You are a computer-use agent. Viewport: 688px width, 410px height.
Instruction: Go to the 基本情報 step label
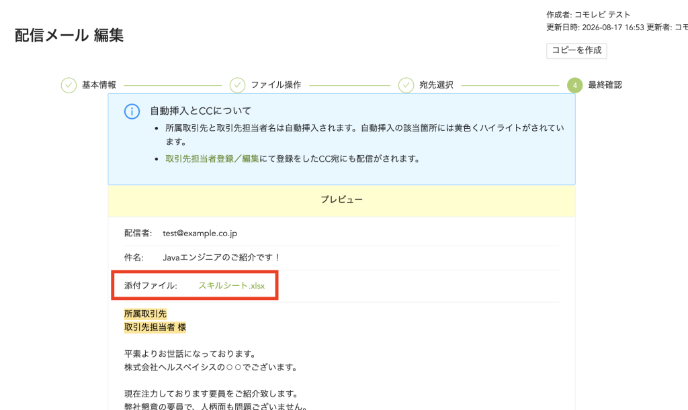(99, 85)
